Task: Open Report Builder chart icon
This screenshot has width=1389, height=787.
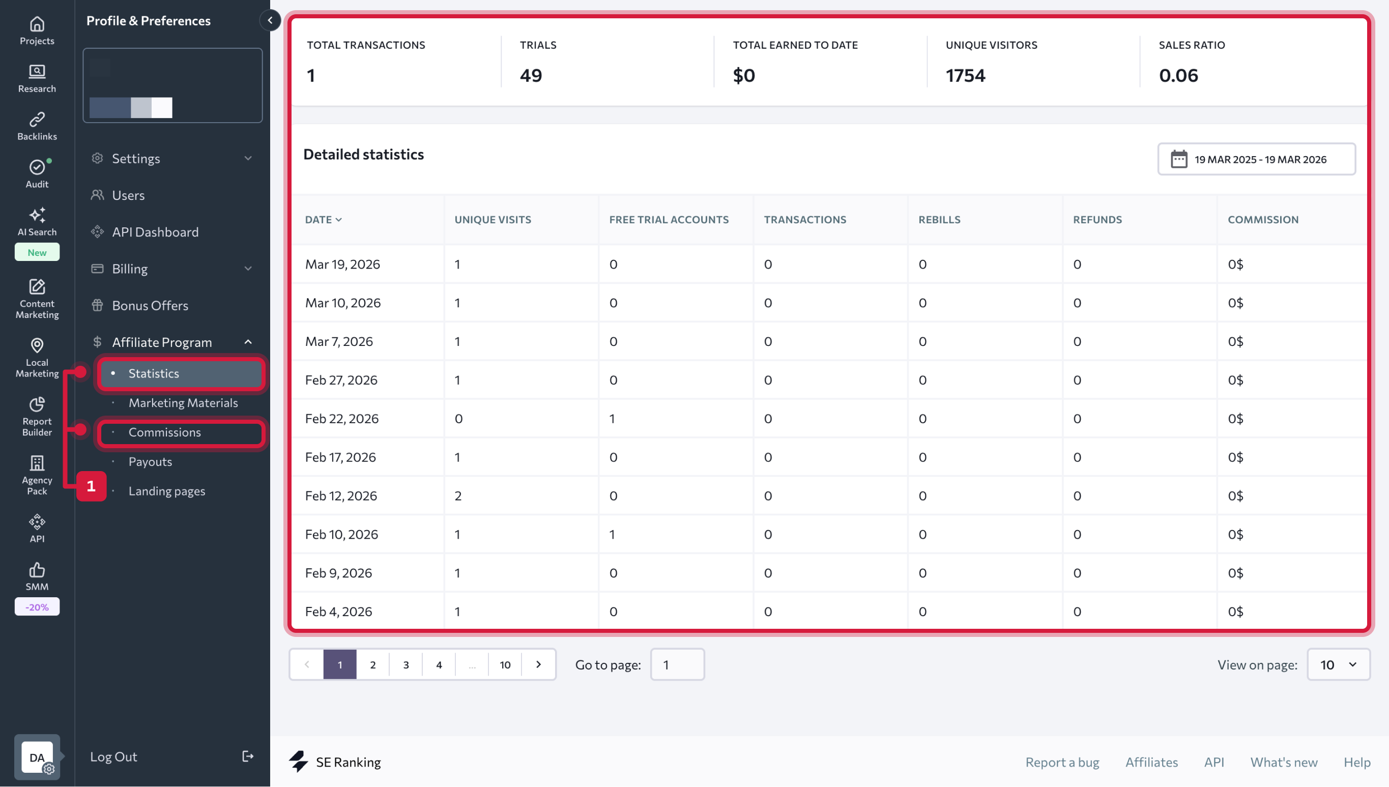Action: (37, 404)
